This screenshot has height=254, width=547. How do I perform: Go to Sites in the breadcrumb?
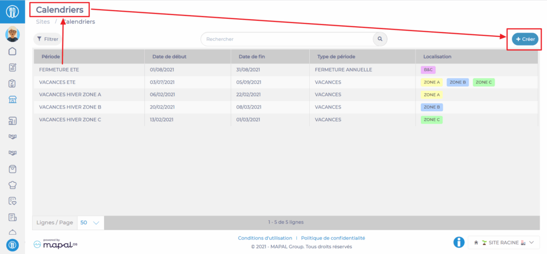coord(43,22)
